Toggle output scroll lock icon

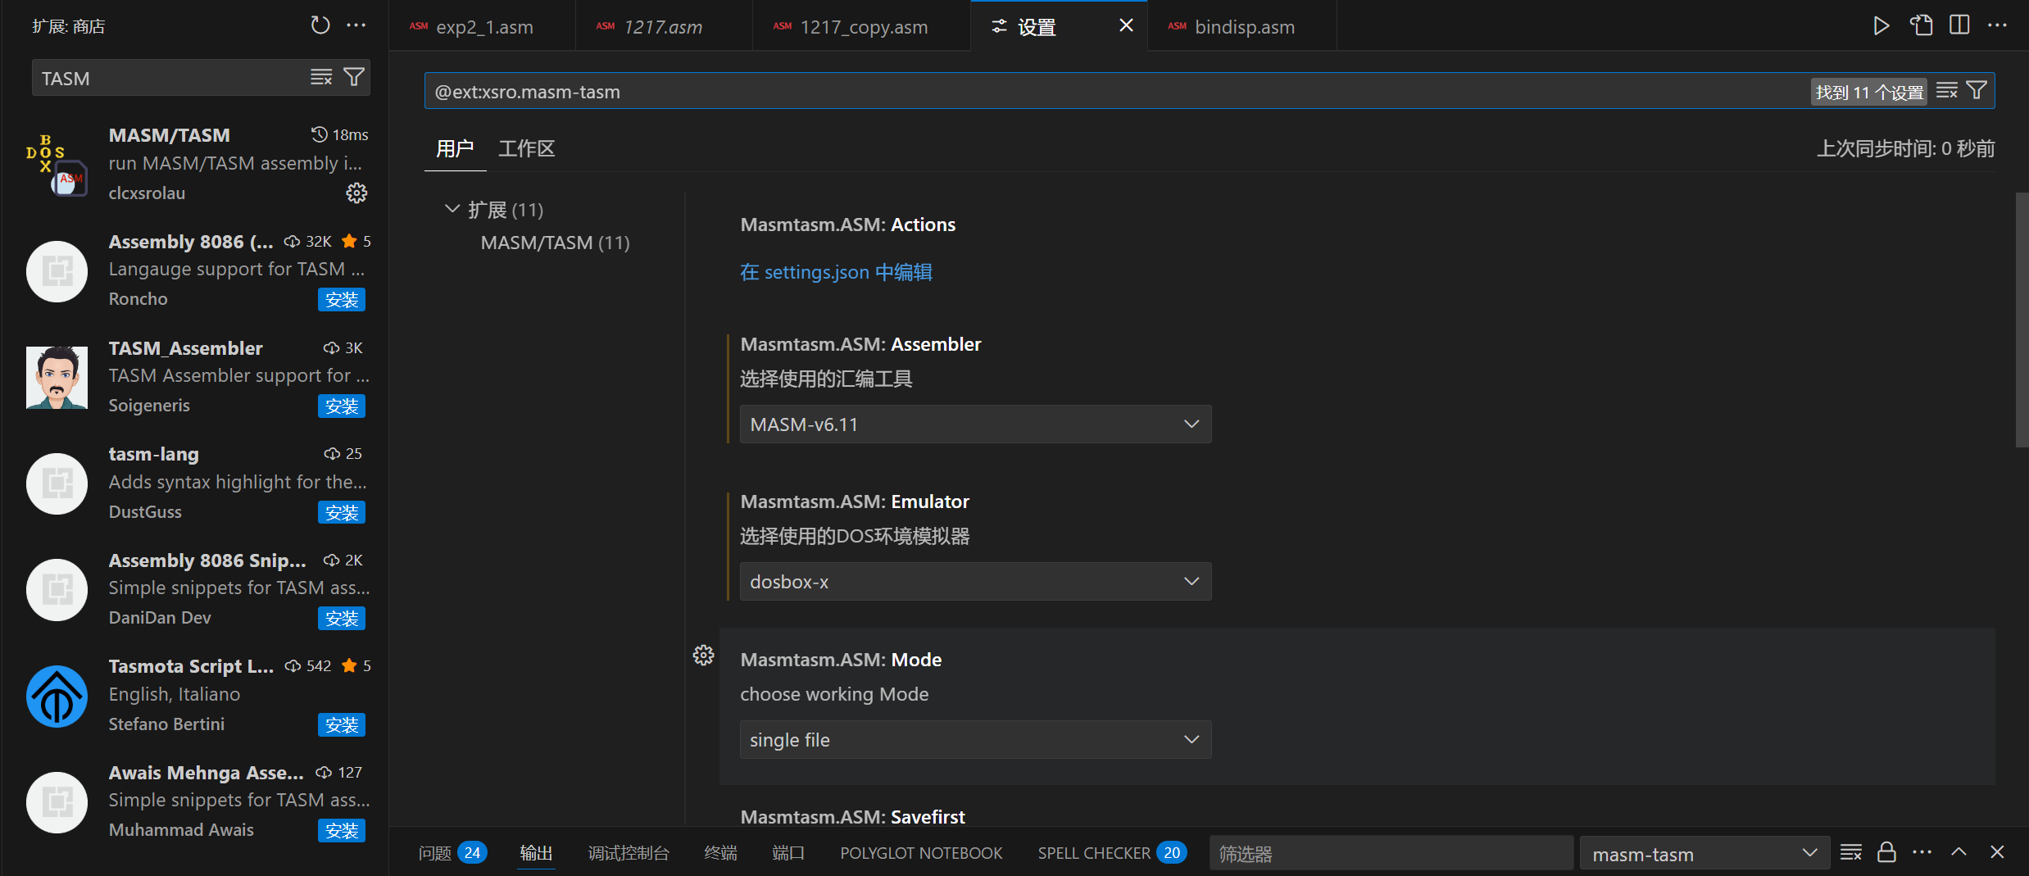1887,852
